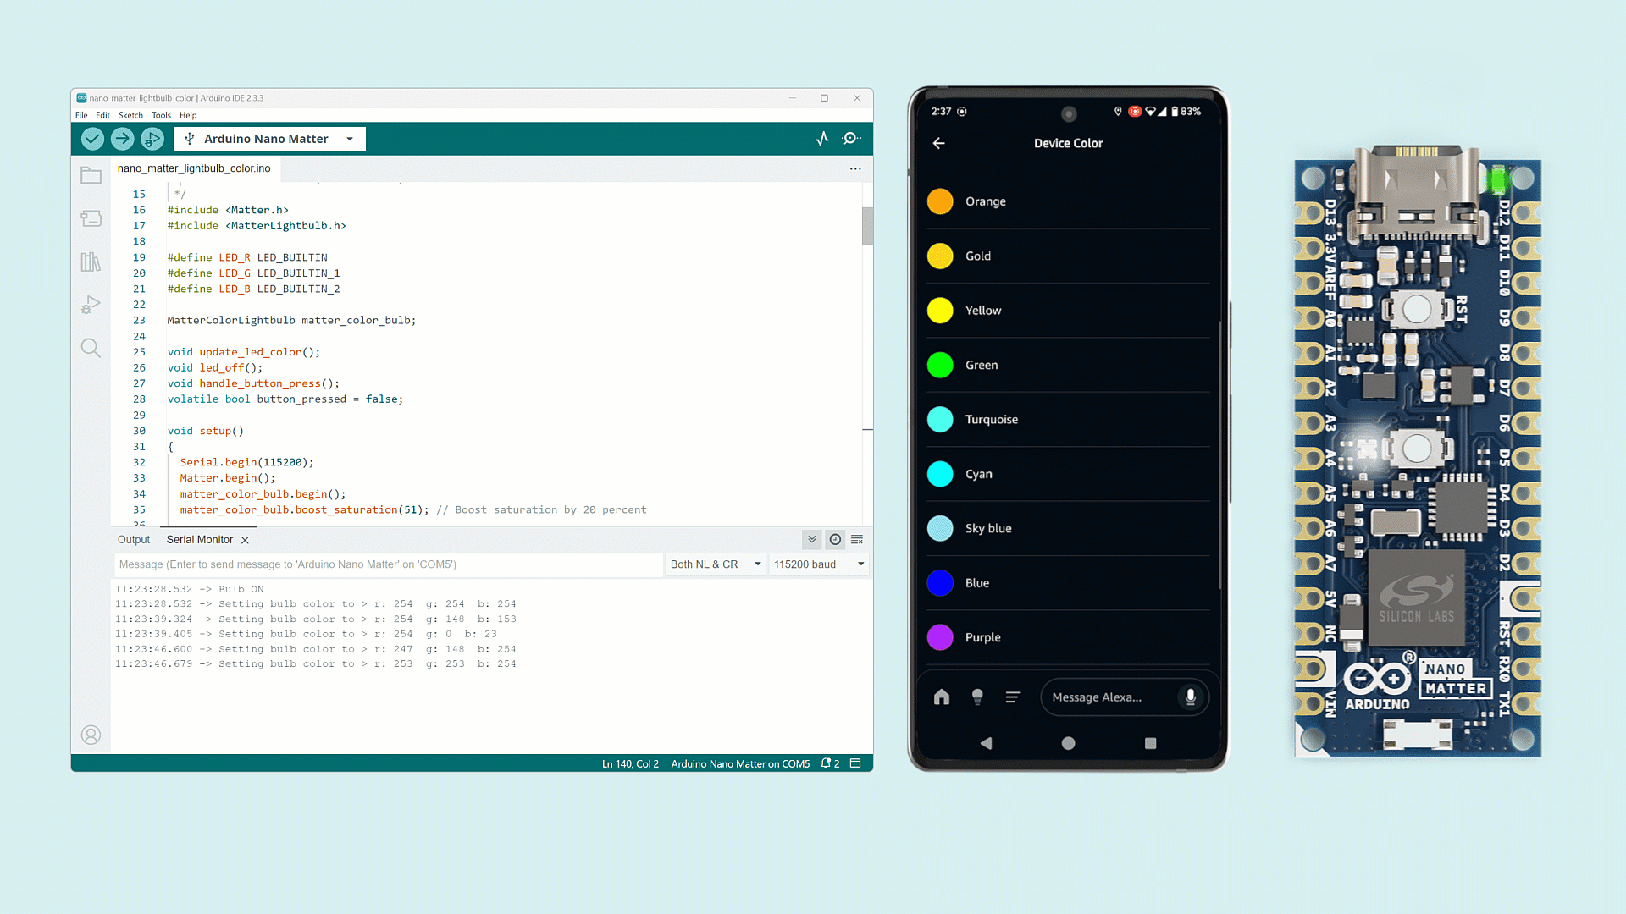Image resolution: width=1626 pixels, height=914 pixels.
Task: Start debugging with the Debug icon
Action: pyautogui.click(x=152, y=139)
